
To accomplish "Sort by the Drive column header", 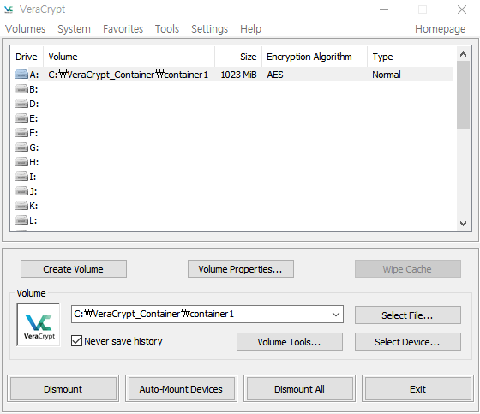I will [x=27, y=57].
